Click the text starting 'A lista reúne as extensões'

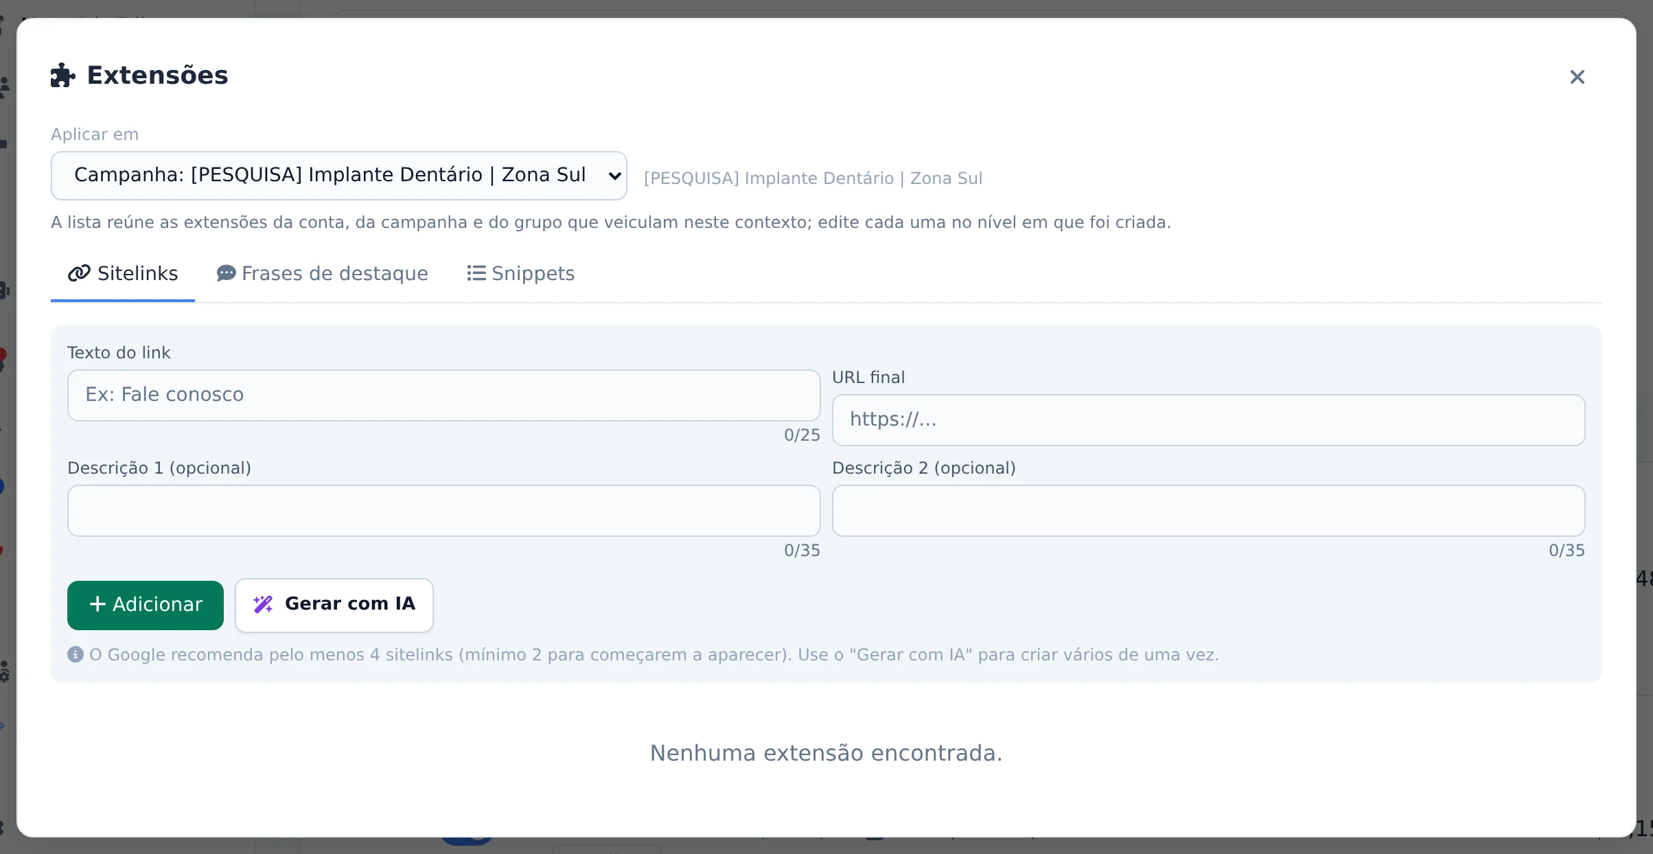click(x=611, y=222)
